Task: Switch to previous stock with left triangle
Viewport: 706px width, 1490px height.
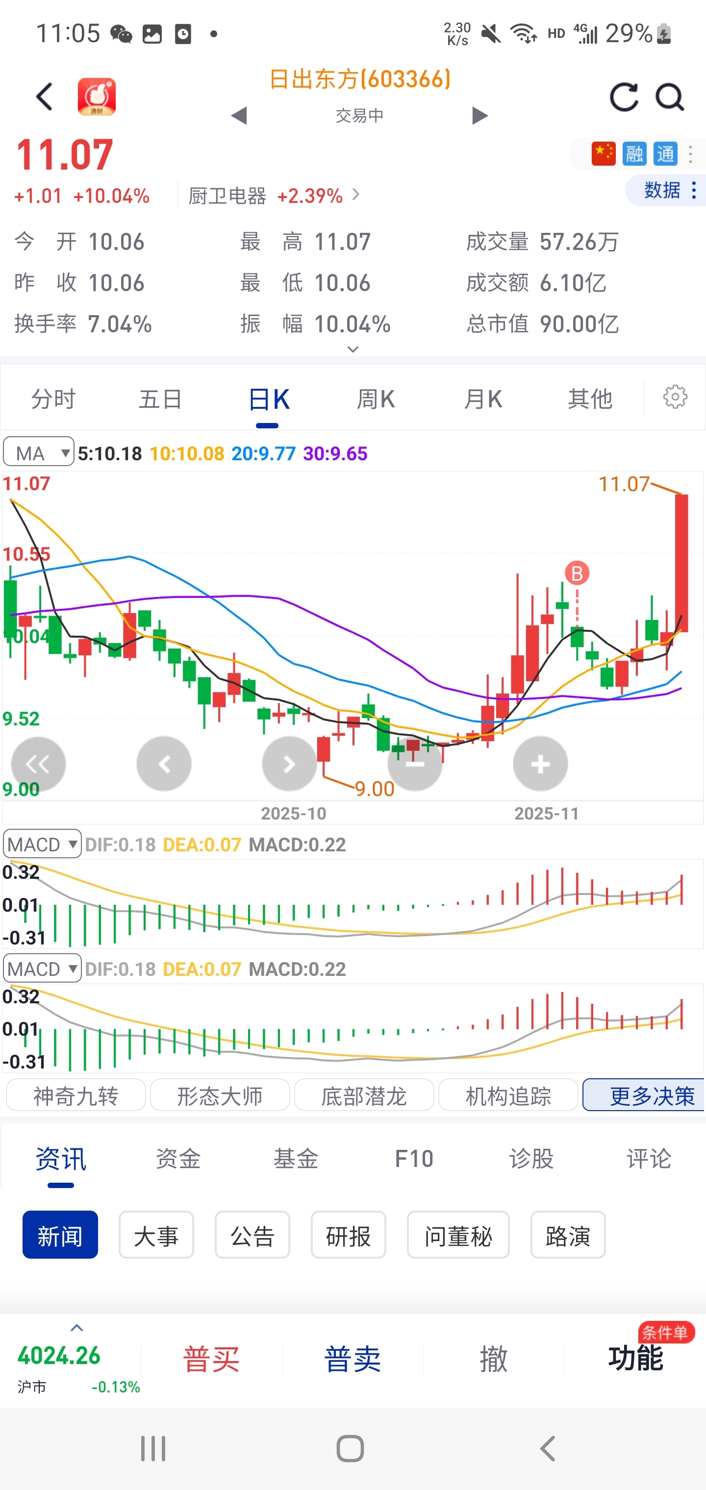Action: coord(239,115)
